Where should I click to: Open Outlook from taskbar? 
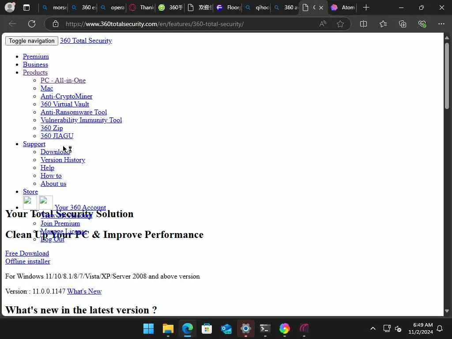226,328
